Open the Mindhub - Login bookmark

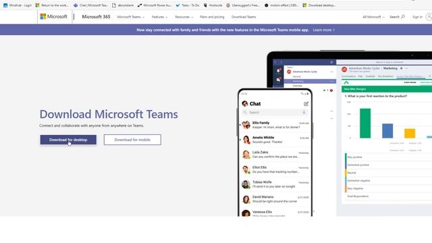(18, 5)
